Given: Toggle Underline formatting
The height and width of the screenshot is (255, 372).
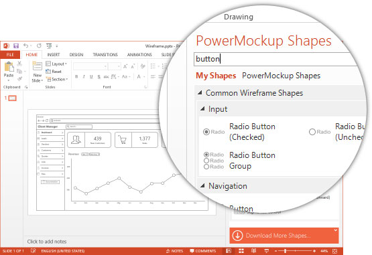Looking at the screenshot, I should (91, 76).
